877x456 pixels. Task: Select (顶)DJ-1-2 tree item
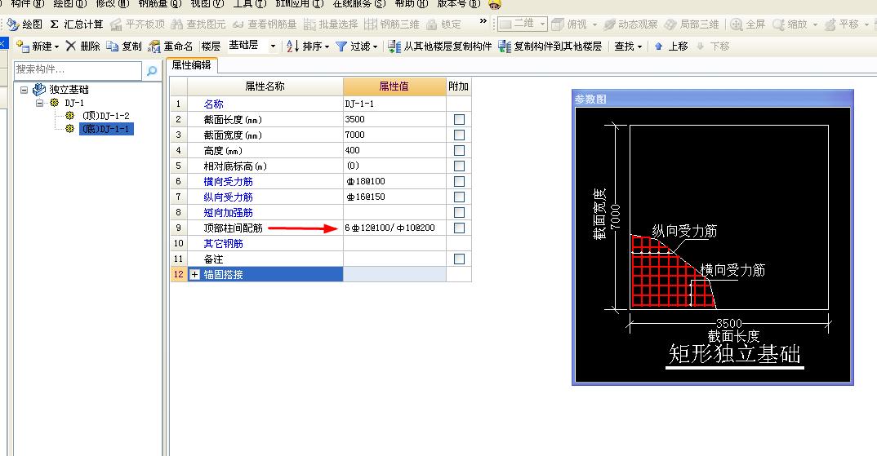(x=105, y=116)
